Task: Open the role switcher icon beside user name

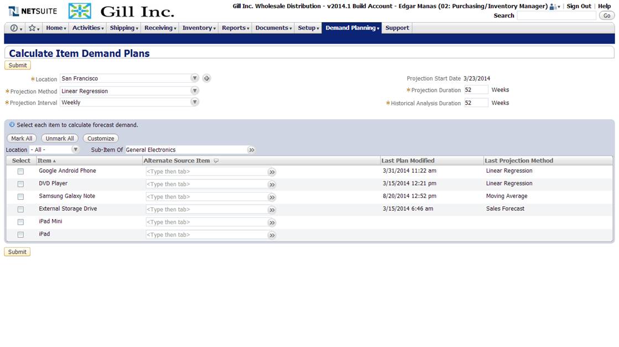Action: coord(555,7)
